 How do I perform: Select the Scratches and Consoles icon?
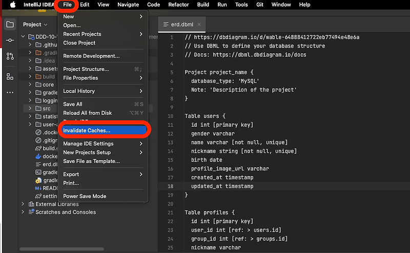pos(31,212)
